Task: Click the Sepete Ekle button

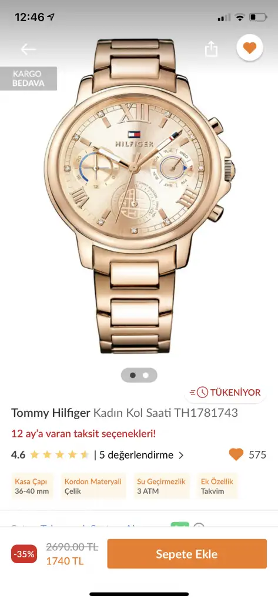Action: coord(187,554)
